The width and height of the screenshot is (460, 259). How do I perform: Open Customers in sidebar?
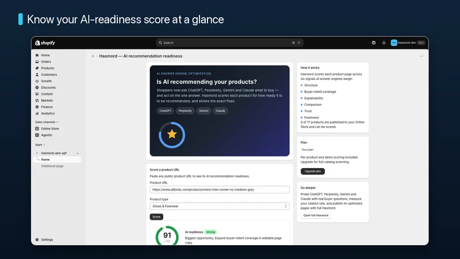pos(49,75)
